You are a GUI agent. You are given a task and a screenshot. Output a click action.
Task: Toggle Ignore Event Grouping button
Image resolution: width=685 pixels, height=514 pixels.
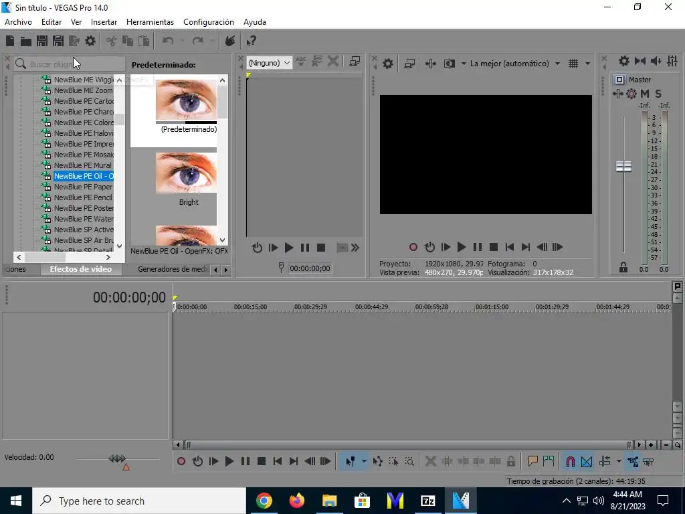tap(648, 462)
